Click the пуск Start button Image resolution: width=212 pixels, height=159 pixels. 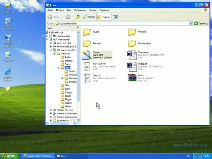(9, 156)
